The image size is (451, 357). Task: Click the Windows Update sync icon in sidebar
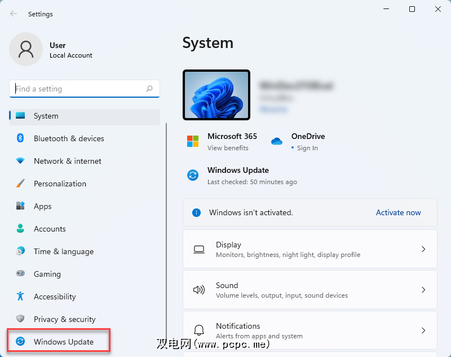20,341
